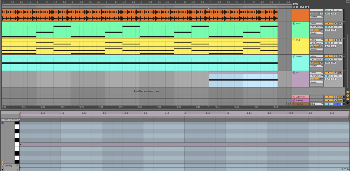Click String track pan control C
The image size is (350, 171).
coord(338,59)
